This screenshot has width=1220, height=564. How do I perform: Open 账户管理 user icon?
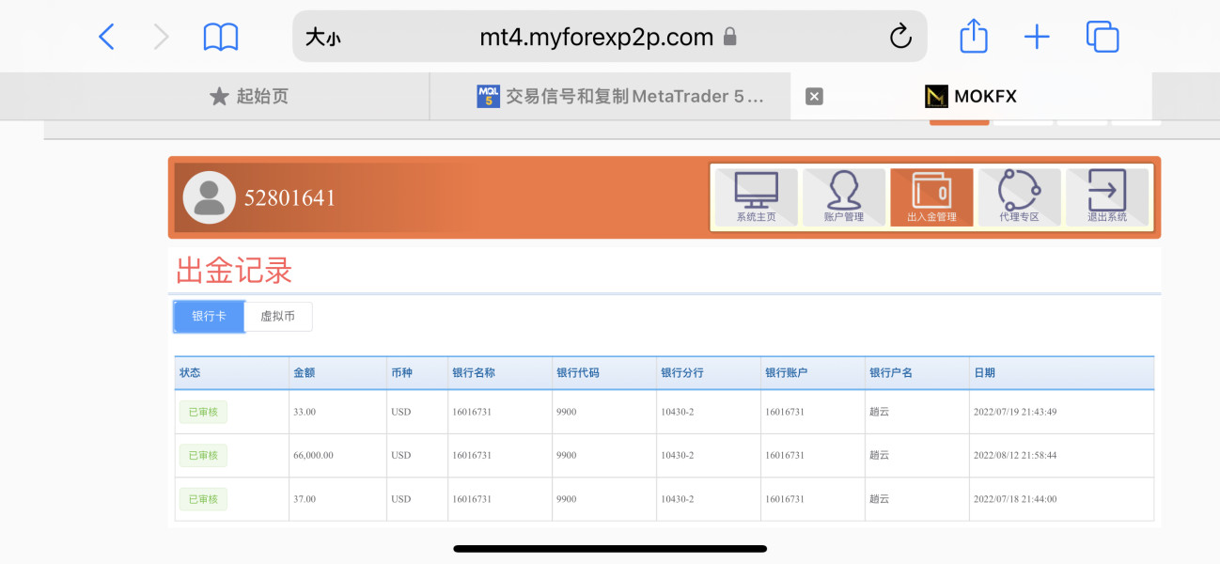coord(844,197)
